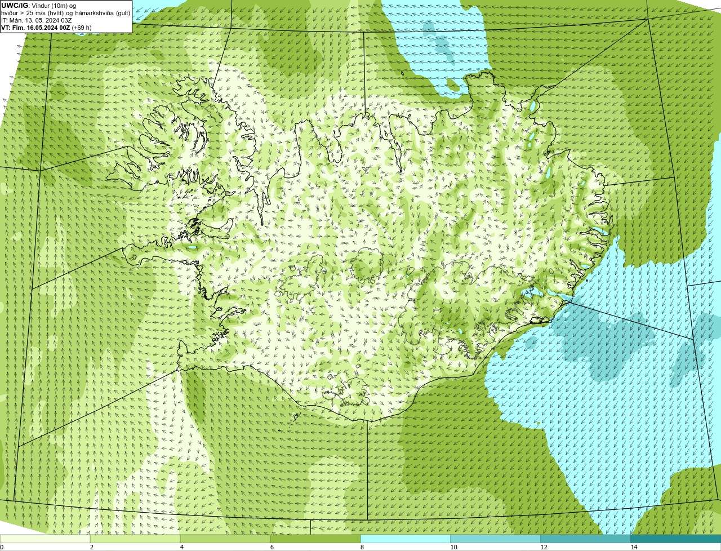The width and height of the screenshot is (721, 551).
Task: Click the '4' label on the scale
Action: tap(181, 547)
